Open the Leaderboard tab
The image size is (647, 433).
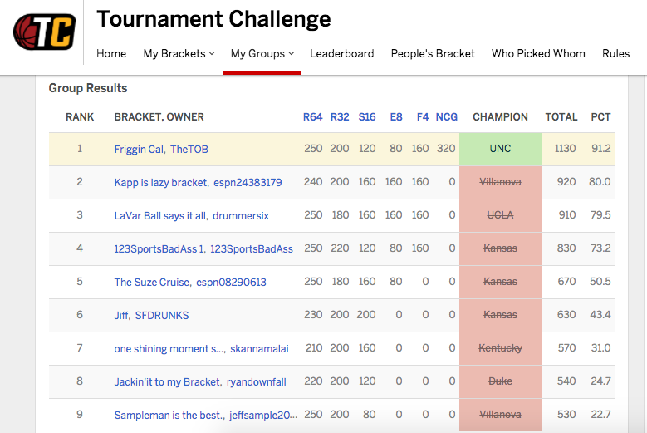pos(342,53)
